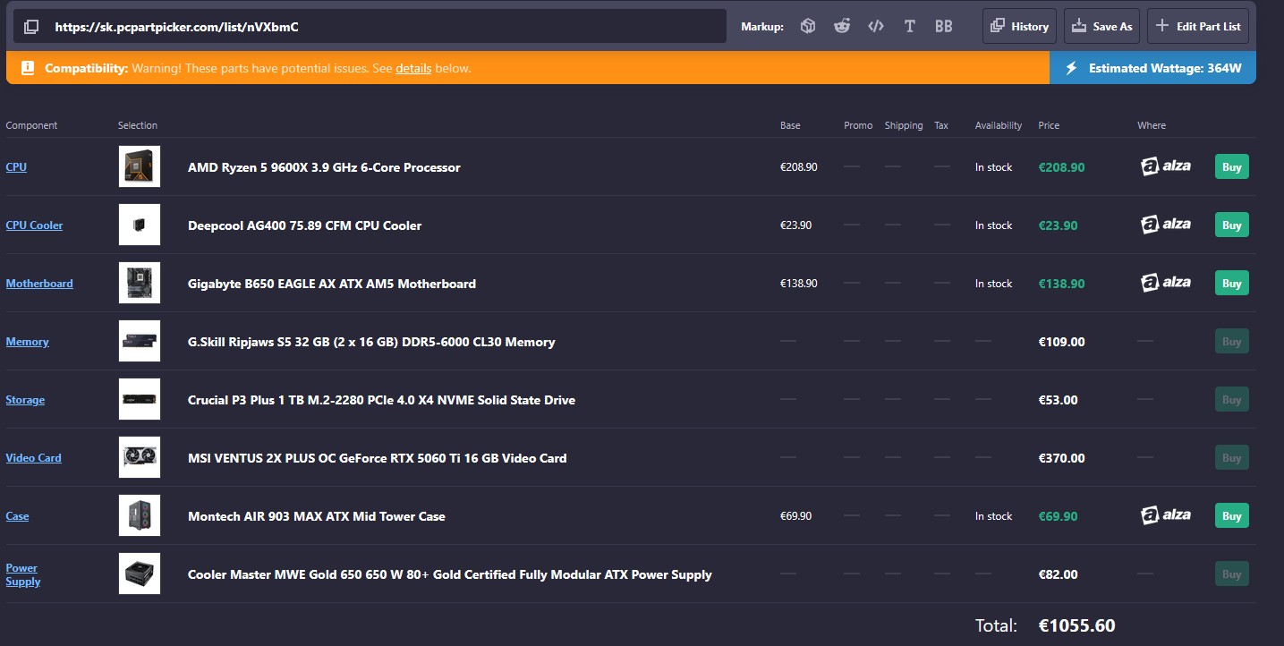Click the Montech AIR 903 case thumbnail
Image resolution: width=1284 pixels, height=646 pixels.
point(140,515)
